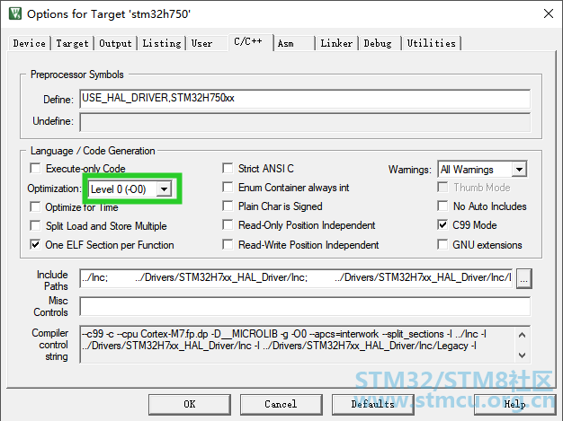Image resolution: width=563 pixels, height=421 pixels.
Task: Switch to the Device tab
Action: coord(30,43)
